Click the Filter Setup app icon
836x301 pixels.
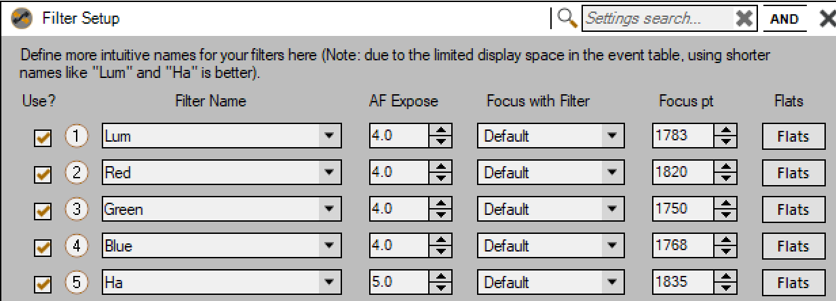(24, 18)
